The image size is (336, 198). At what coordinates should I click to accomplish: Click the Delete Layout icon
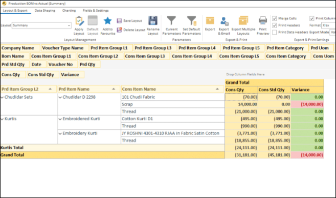(x=119, y=30)
